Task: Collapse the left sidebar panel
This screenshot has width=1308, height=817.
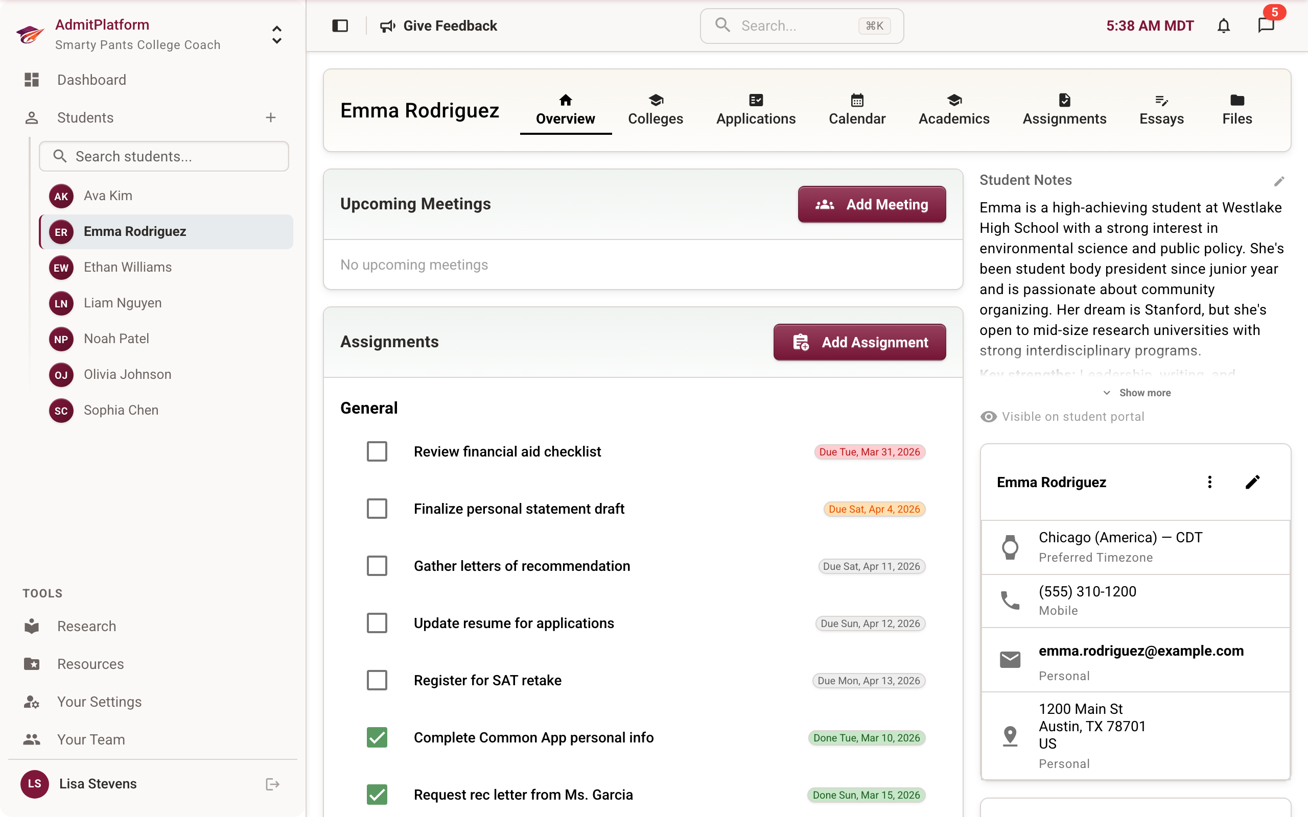Action: click(x=340, y=26)
